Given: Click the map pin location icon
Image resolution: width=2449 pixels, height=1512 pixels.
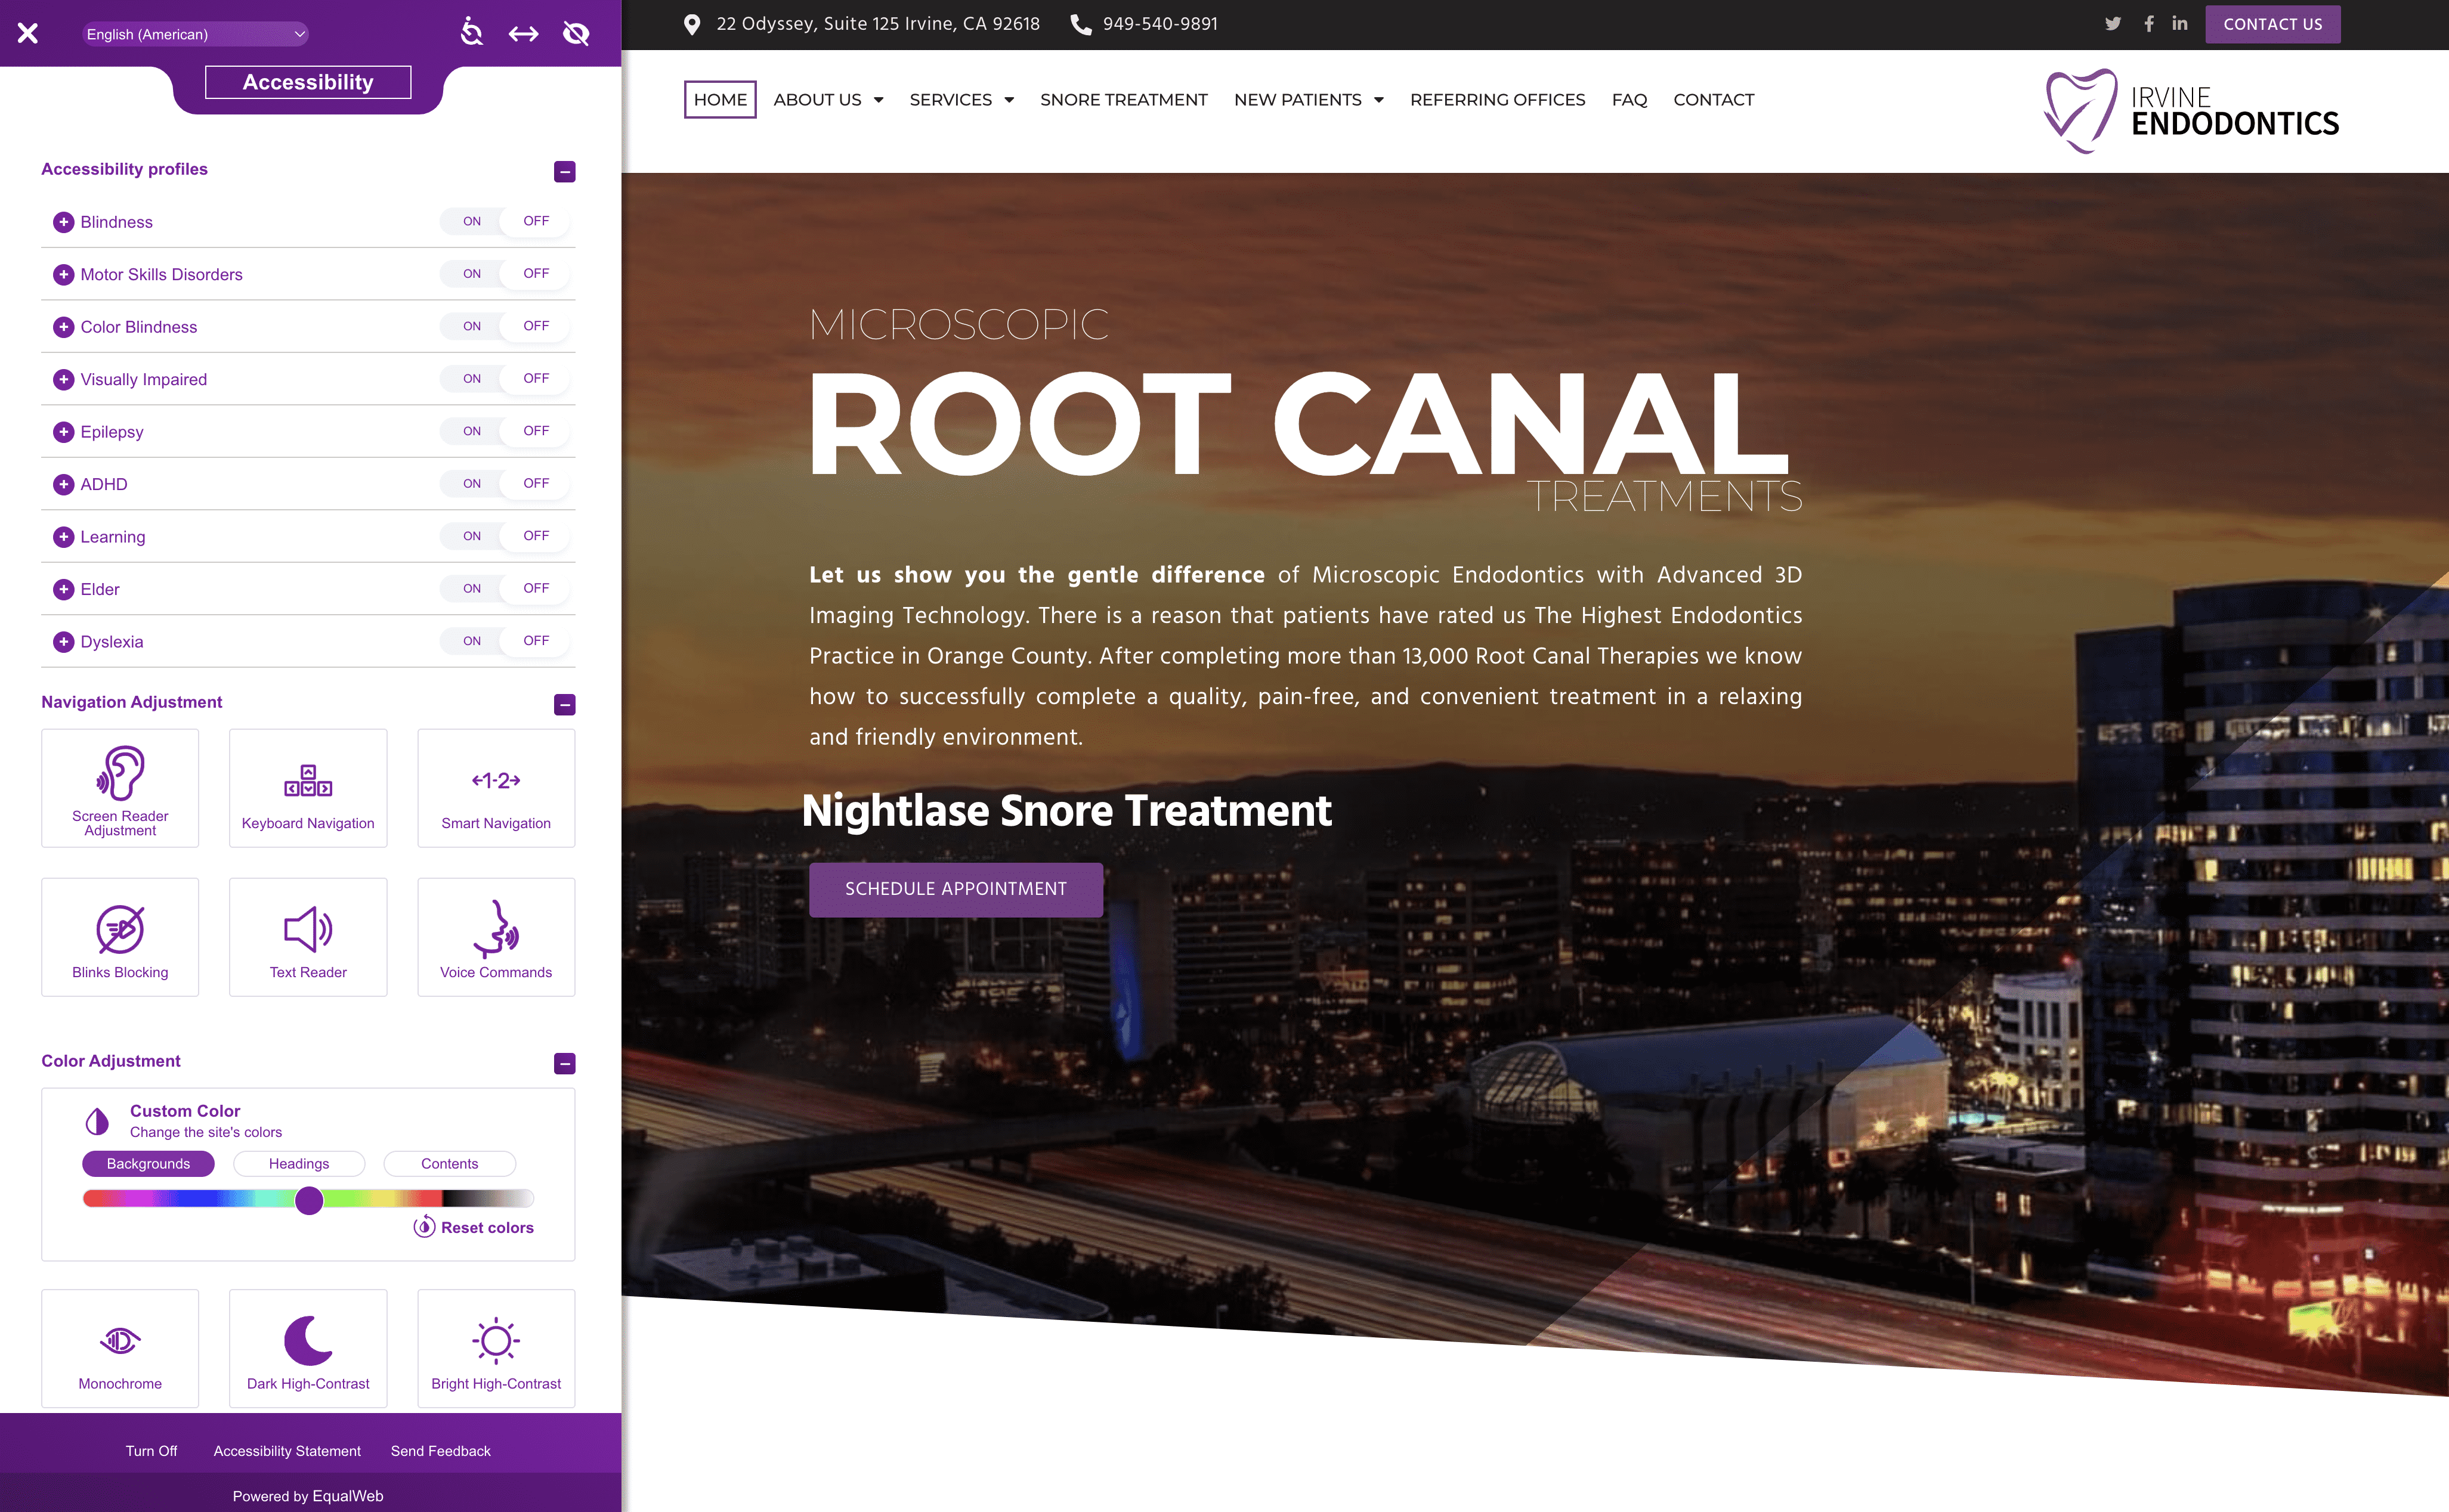Looking at the screenshot, I should [691, 24].
